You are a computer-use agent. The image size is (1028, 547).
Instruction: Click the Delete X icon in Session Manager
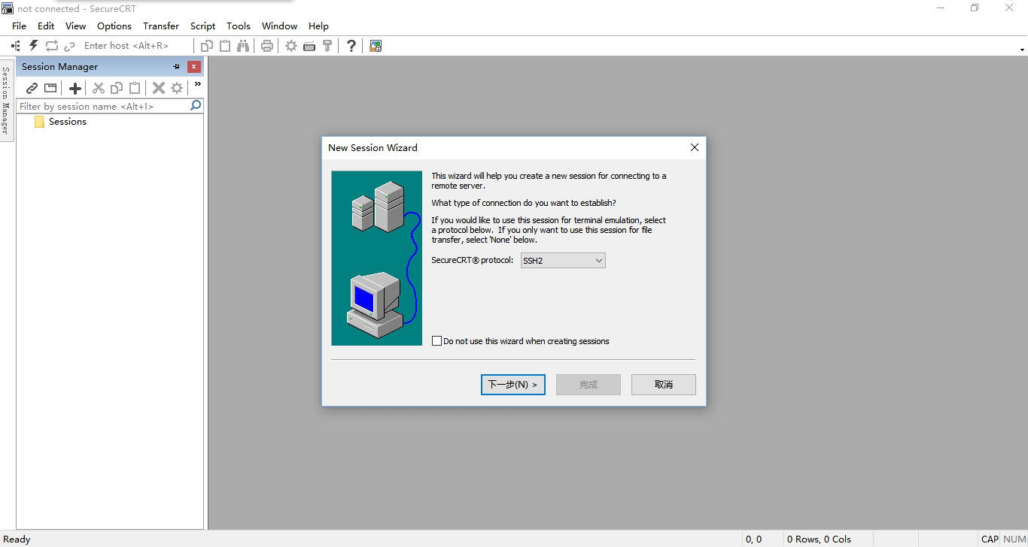click(x=159, y=88)
